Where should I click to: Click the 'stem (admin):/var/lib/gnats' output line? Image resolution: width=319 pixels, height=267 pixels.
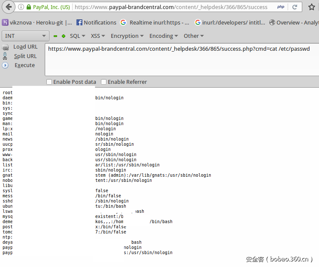click(153, 175)
